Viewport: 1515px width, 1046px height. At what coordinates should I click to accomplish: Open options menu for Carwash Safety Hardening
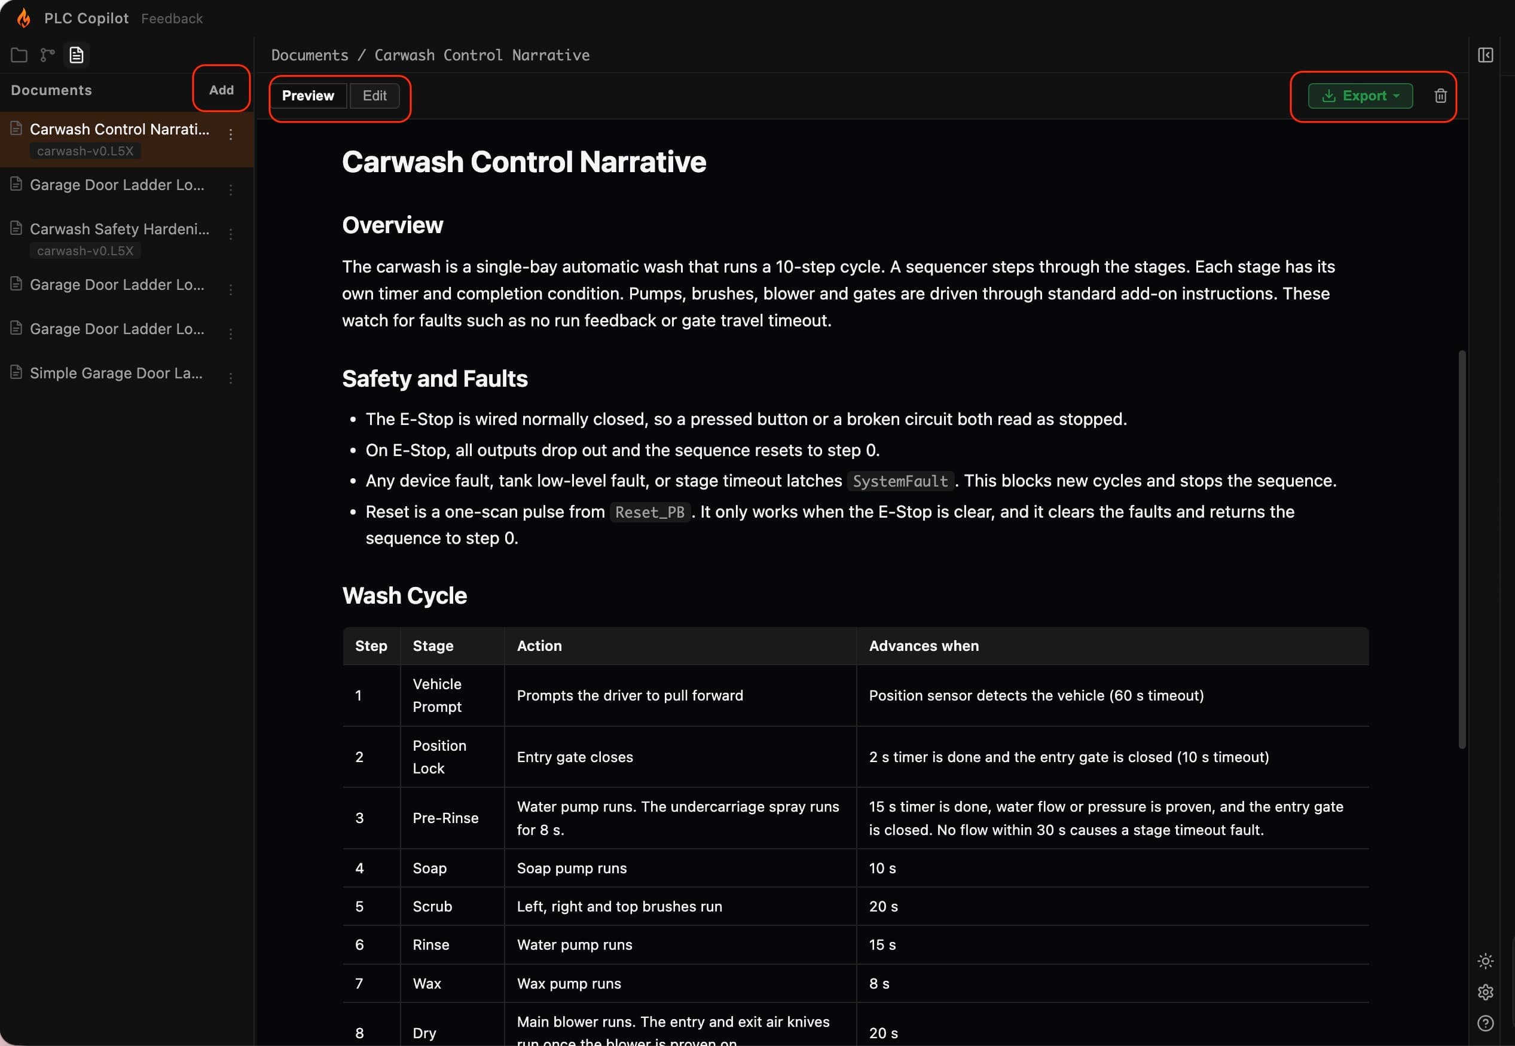(231, 234)
